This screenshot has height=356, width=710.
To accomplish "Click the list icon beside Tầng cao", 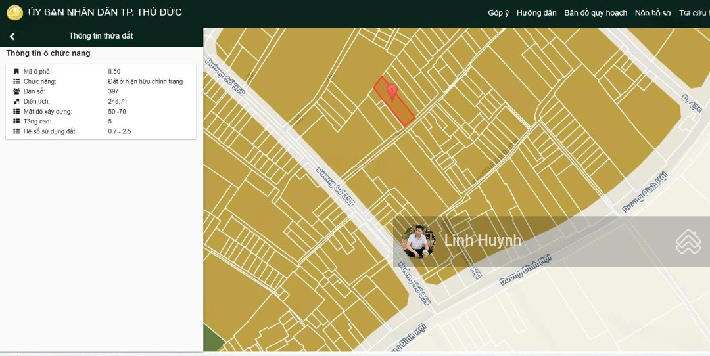I will (x=16, y=122).
